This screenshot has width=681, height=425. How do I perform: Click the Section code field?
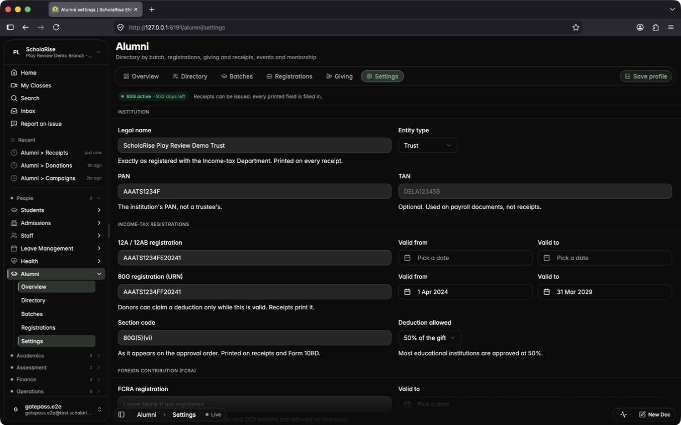coord(254,338)
